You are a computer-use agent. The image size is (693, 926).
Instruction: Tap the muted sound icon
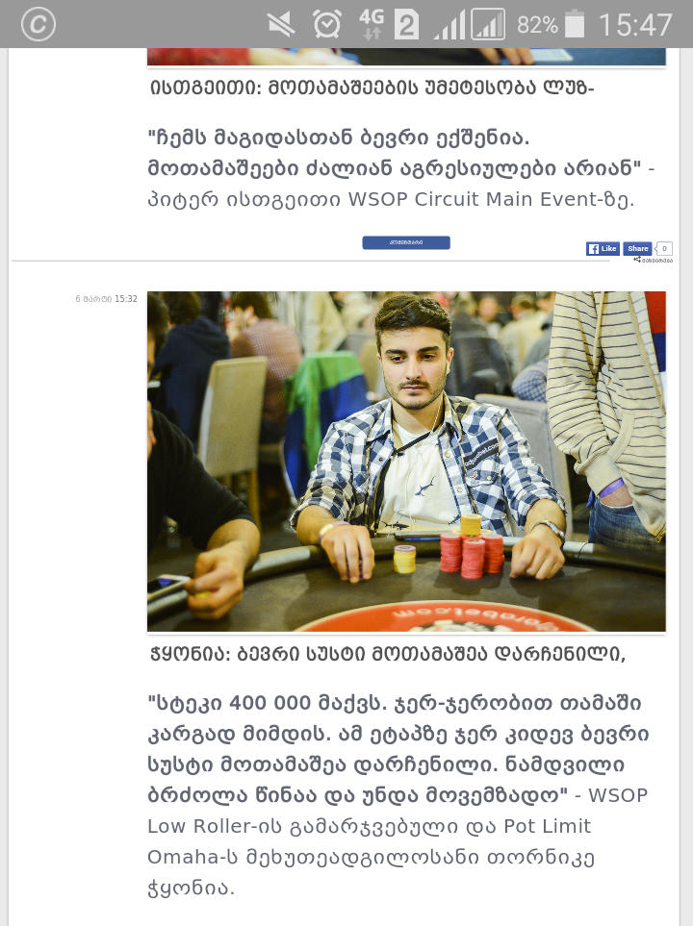point(281,25)
